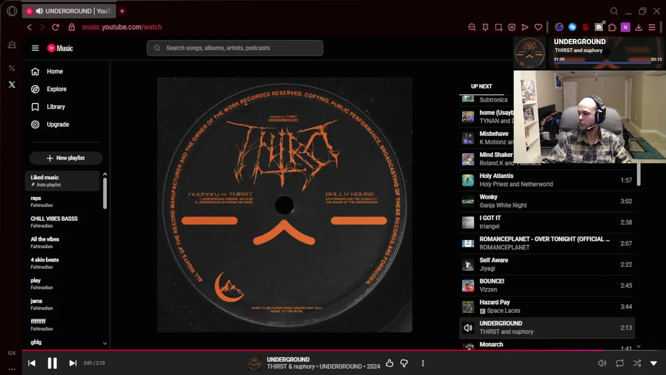Play Wonky by Ganja White Night
666x375 pixels.
pyautogui.click(x=547, y=201)
